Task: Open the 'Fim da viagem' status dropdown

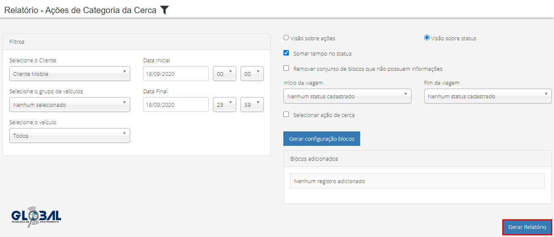Action: [488, 96]
